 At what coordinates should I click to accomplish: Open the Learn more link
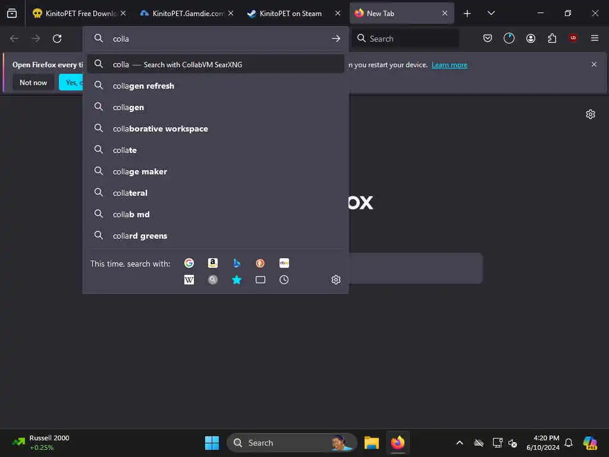(450, 65)
